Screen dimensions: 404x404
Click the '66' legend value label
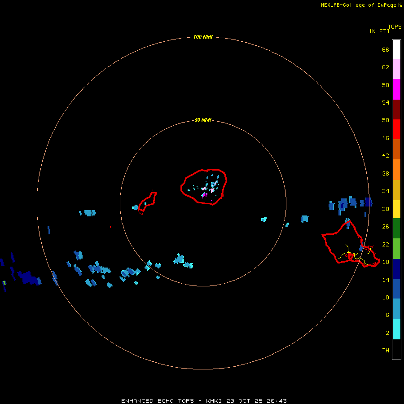pyautogui.click(x=386, y=49)
